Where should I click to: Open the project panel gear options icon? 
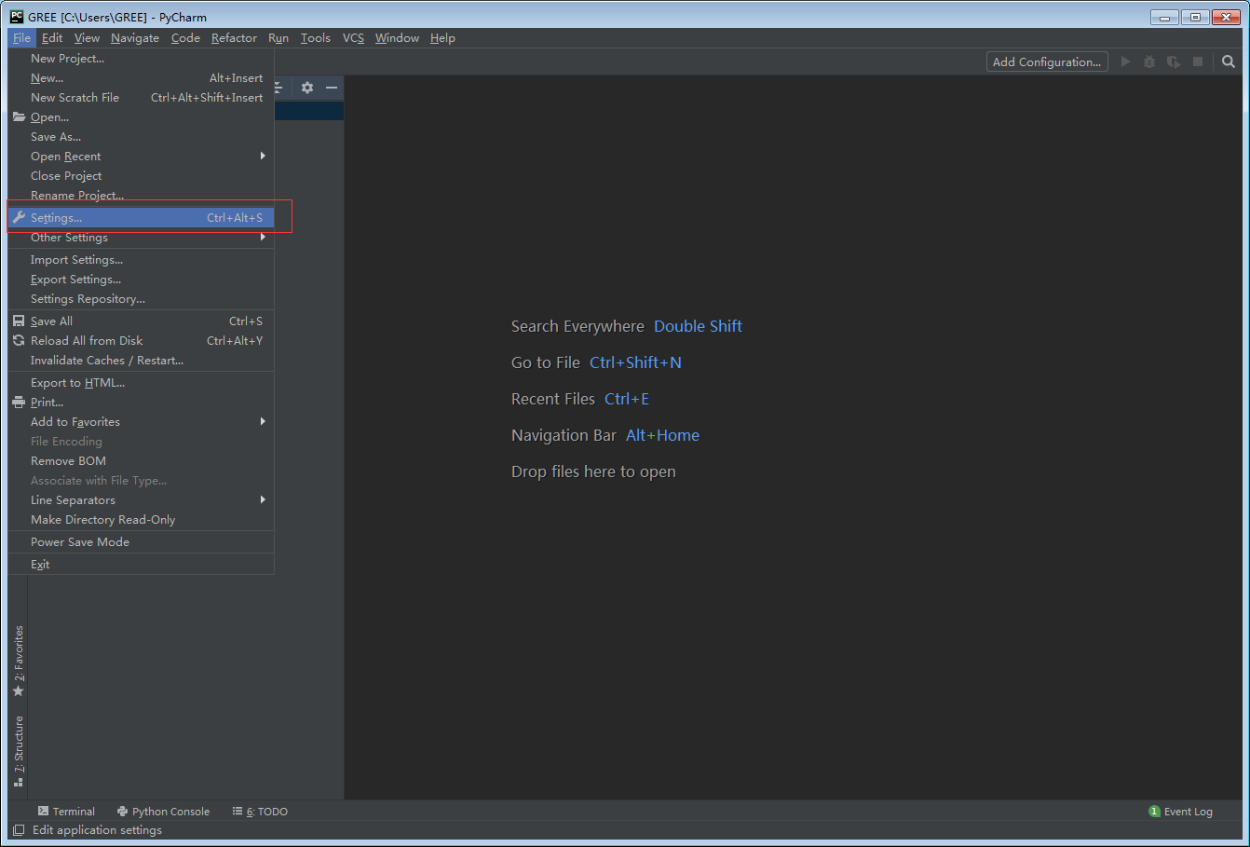pos(307,88)
